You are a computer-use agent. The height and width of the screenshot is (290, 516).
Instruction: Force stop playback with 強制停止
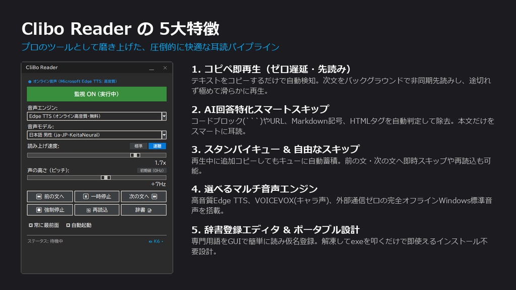click(50, 210)
